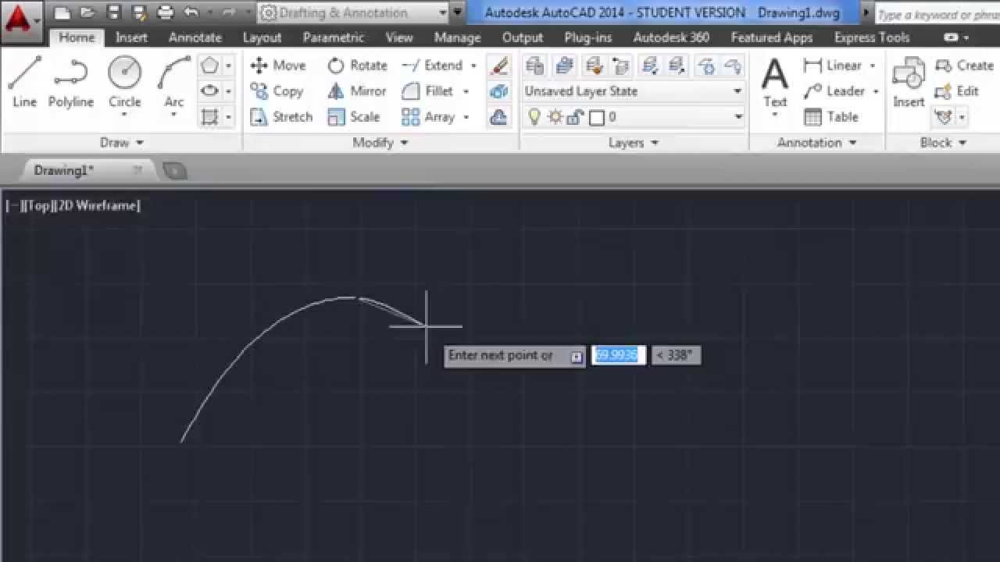Click the Offset icon in Modify panel
Viewport: 1000px width, 562px height.
coord(498,117)
